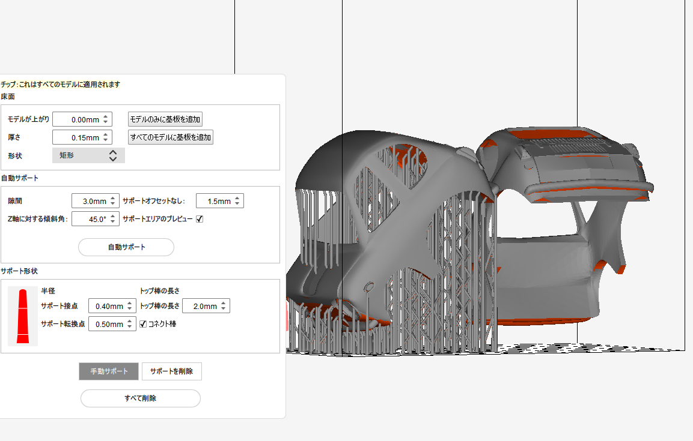Toggle the サポートエリアのプレビュー checkbox
693x441 pixels.
click(200, 219)
